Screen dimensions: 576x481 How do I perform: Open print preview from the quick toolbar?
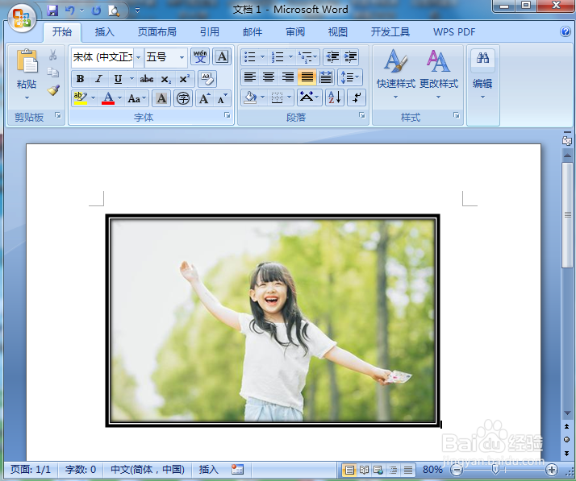tap(115, 11)
